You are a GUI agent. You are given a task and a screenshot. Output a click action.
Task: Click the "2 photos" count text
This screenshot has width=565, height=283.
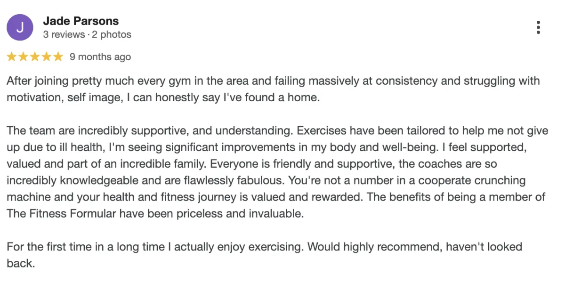point(112,35)
